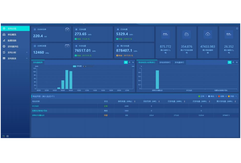This screenshot has height=163, width=241.
Task: Click the real-time power gauge icon
Action: [67, 29]
